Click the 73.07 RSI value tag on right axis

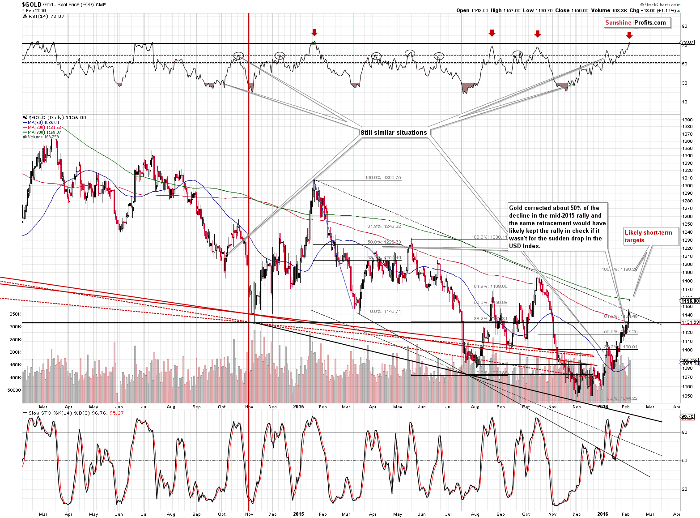pyautogui.click(x=687, y=43)
